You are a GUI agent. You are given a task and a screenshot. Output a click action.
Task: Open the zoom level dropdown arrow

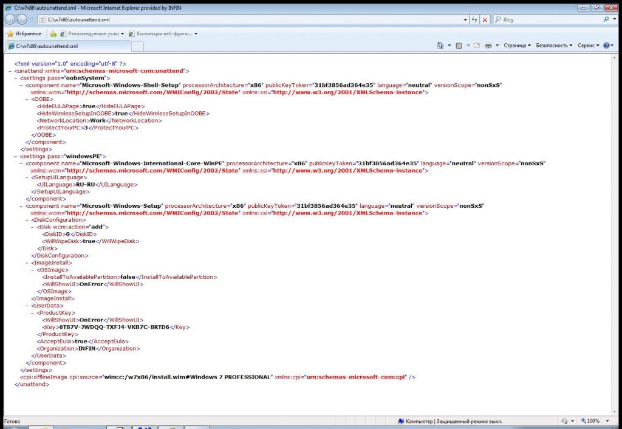pos(607,421)
